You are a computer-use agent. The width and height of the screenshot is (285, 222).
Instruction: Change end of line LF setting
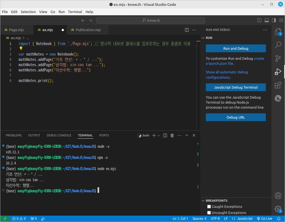tap(226, 219)
